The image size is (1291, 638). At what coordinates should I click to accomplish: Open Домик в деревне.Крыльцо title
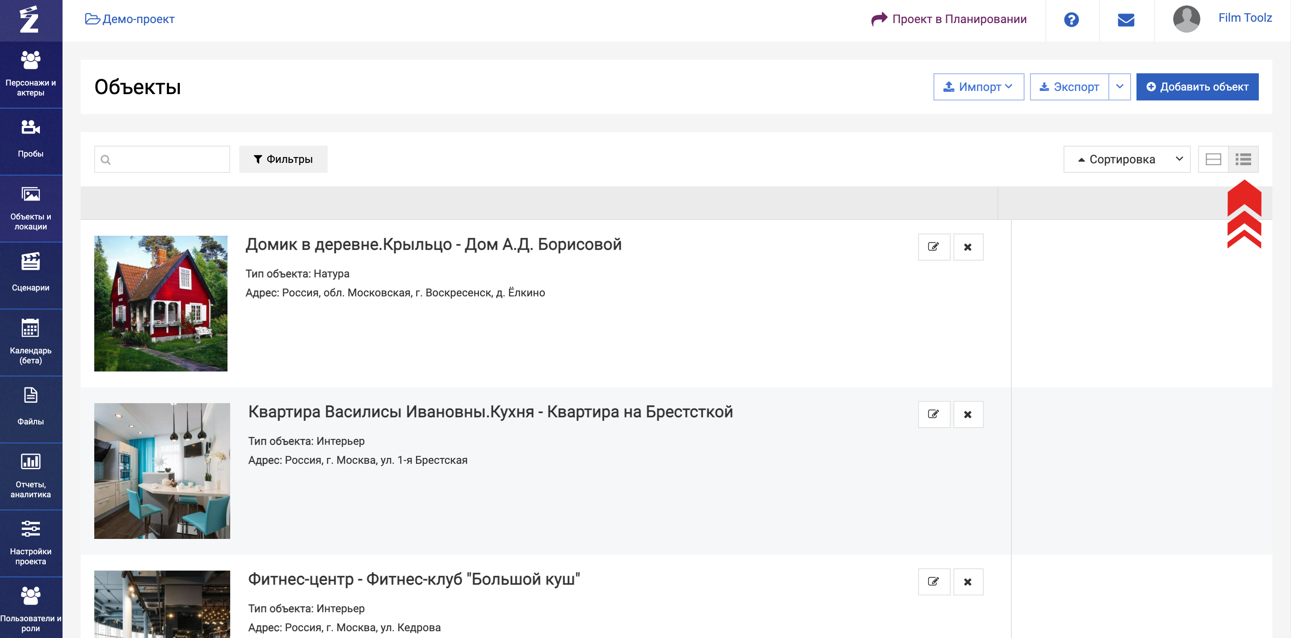434,244
